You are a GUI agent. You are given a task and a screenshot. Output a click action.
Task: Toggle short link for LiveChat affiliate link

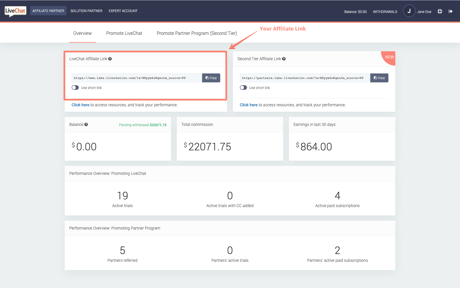point(75,88)
